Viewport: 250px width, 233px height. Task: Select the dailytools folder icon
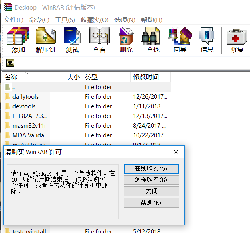pyautogui.click(x=7, y=96)
